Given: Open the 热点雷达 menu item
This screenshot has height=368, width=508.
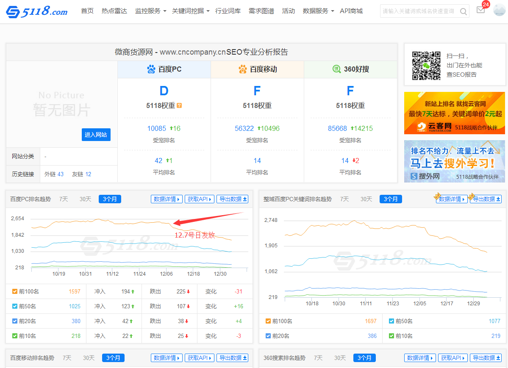Looking at the screenshot, I should (114, 11).
